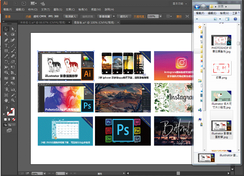Select the Eraser tool
Screen dimensions: 244x176
13,56
